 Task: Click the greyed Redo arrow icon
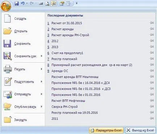32,3
